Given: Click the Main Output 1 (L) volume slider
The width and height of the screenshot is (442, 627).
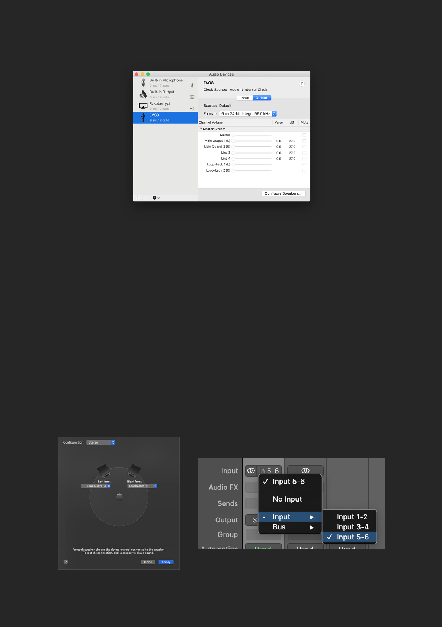Looking at the screenshot, I should coord(252,141).
